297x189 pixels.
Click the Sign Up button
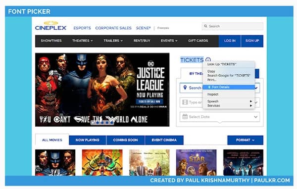(252, 41)
